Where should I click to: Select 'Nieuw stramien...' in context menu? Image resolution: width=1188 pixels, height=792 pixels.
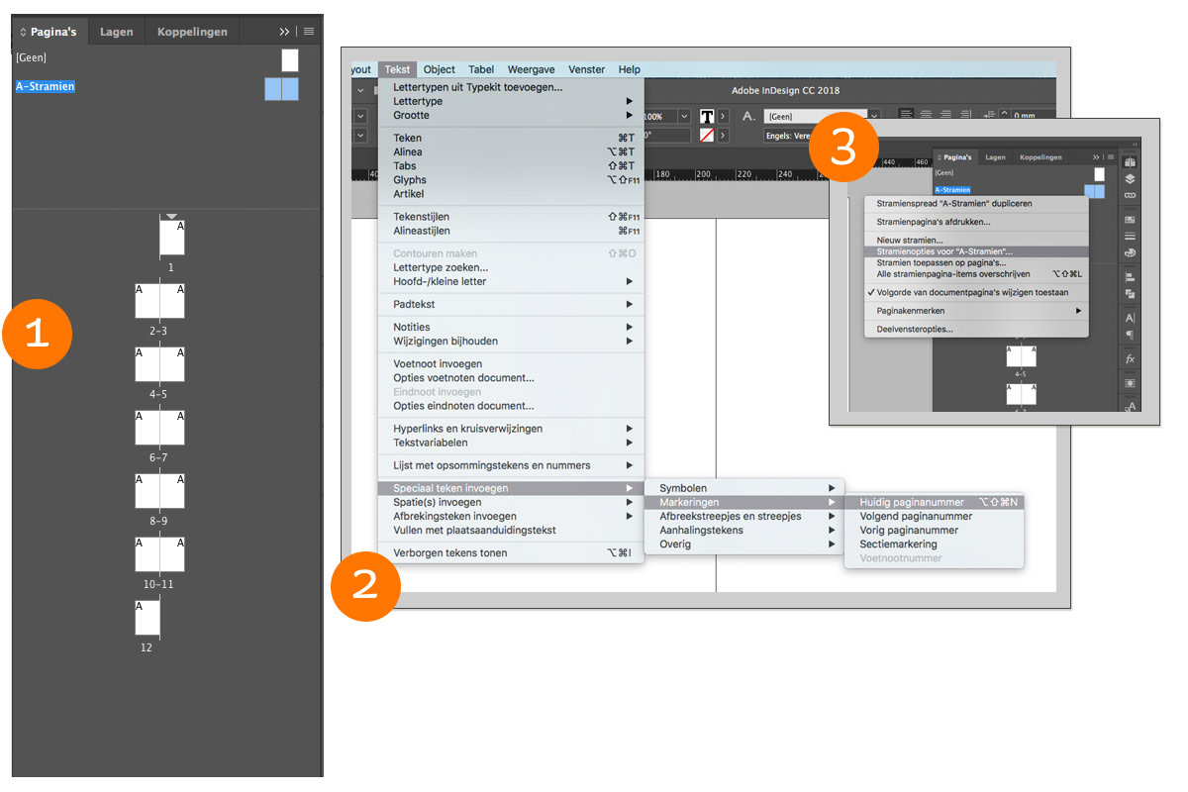(976, 241)
